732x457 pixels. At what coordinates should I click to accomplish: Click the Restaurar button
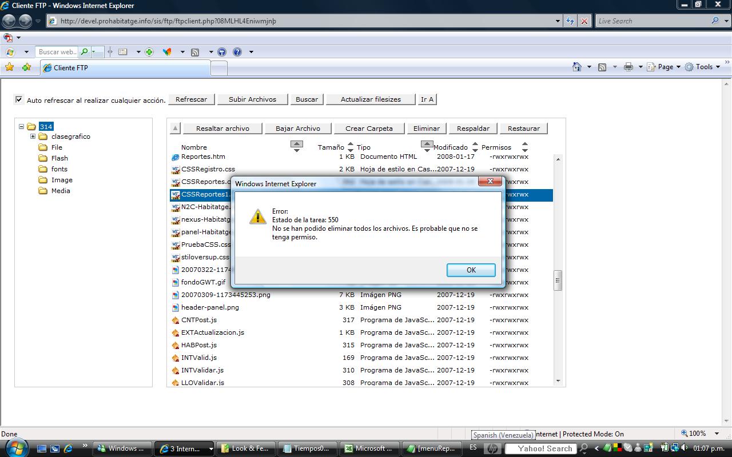pos(524,129)
